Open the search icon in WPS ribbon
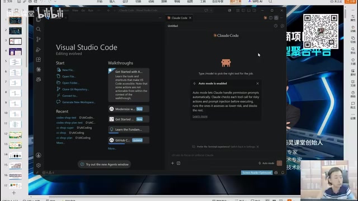 tap(270, 2)
